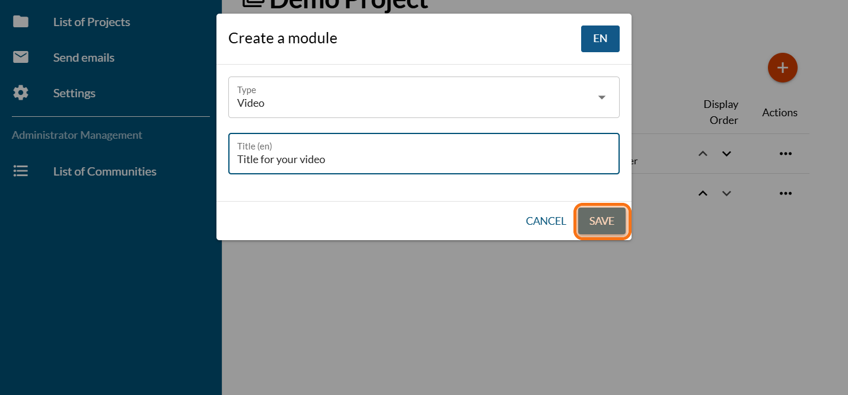The image size is (848, 395).
Task: Move second row up with the up arrow
Action: click(703, 193)
